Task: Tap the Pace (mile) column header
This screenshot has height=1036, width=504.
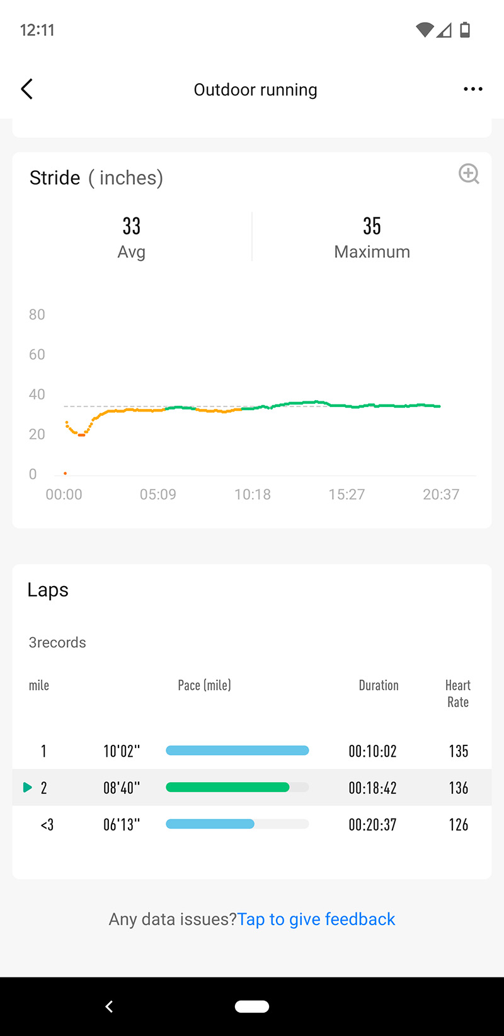Action: pos(205,686)
